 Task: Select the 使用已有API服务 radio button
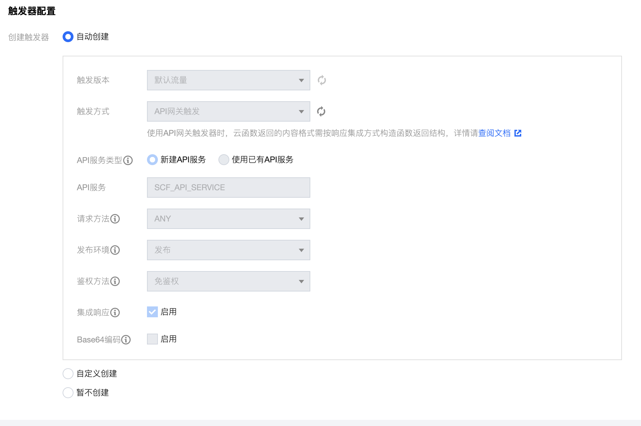pyautogui.click(x=224, y=160)
